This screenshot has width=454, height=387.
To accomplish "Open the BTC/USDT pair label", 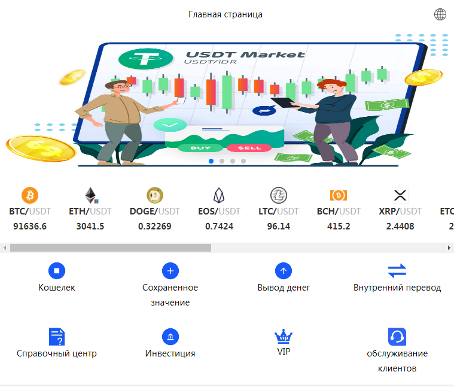I will (30, 211).
